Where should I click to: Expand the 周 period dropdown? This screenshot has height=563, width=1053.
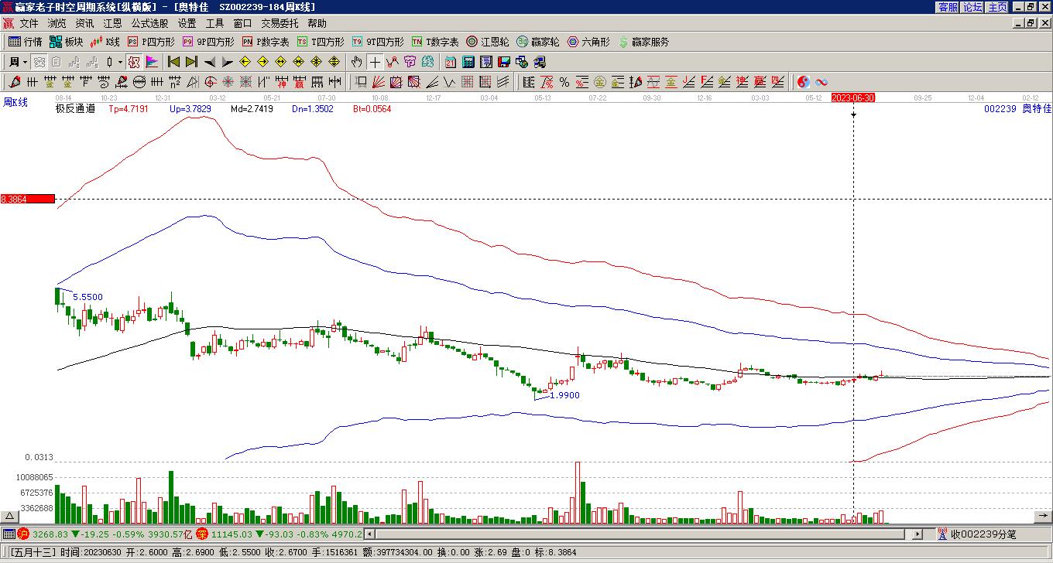tap(18, 62)
